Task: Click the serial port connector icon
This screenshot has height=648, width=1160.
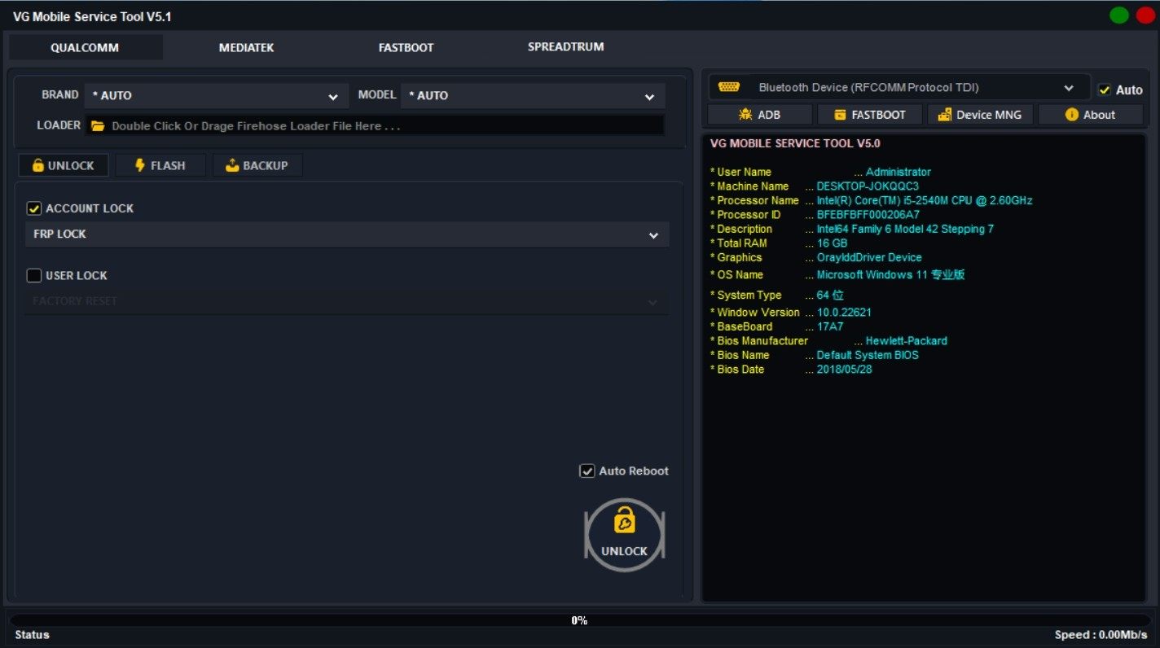Action: [x=729, y=87]
